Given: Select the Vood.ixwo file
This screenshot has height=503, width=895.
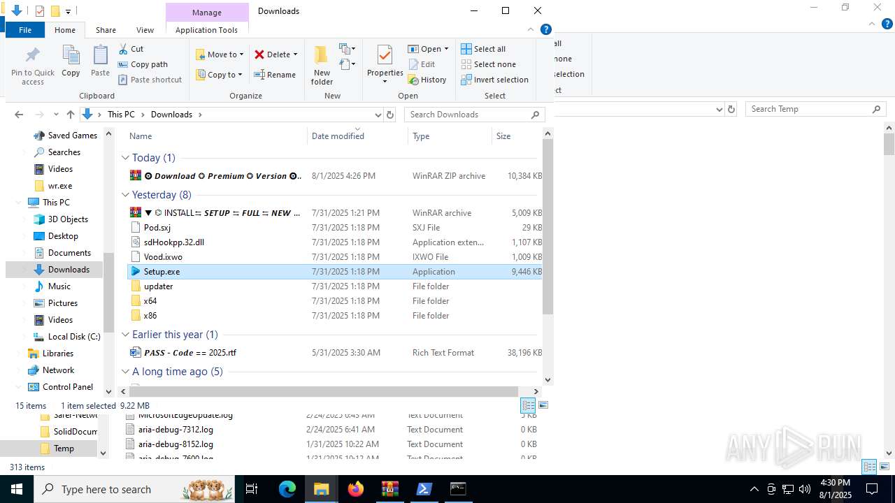Looking at the screenshot, I should click(x=334, y=257).
